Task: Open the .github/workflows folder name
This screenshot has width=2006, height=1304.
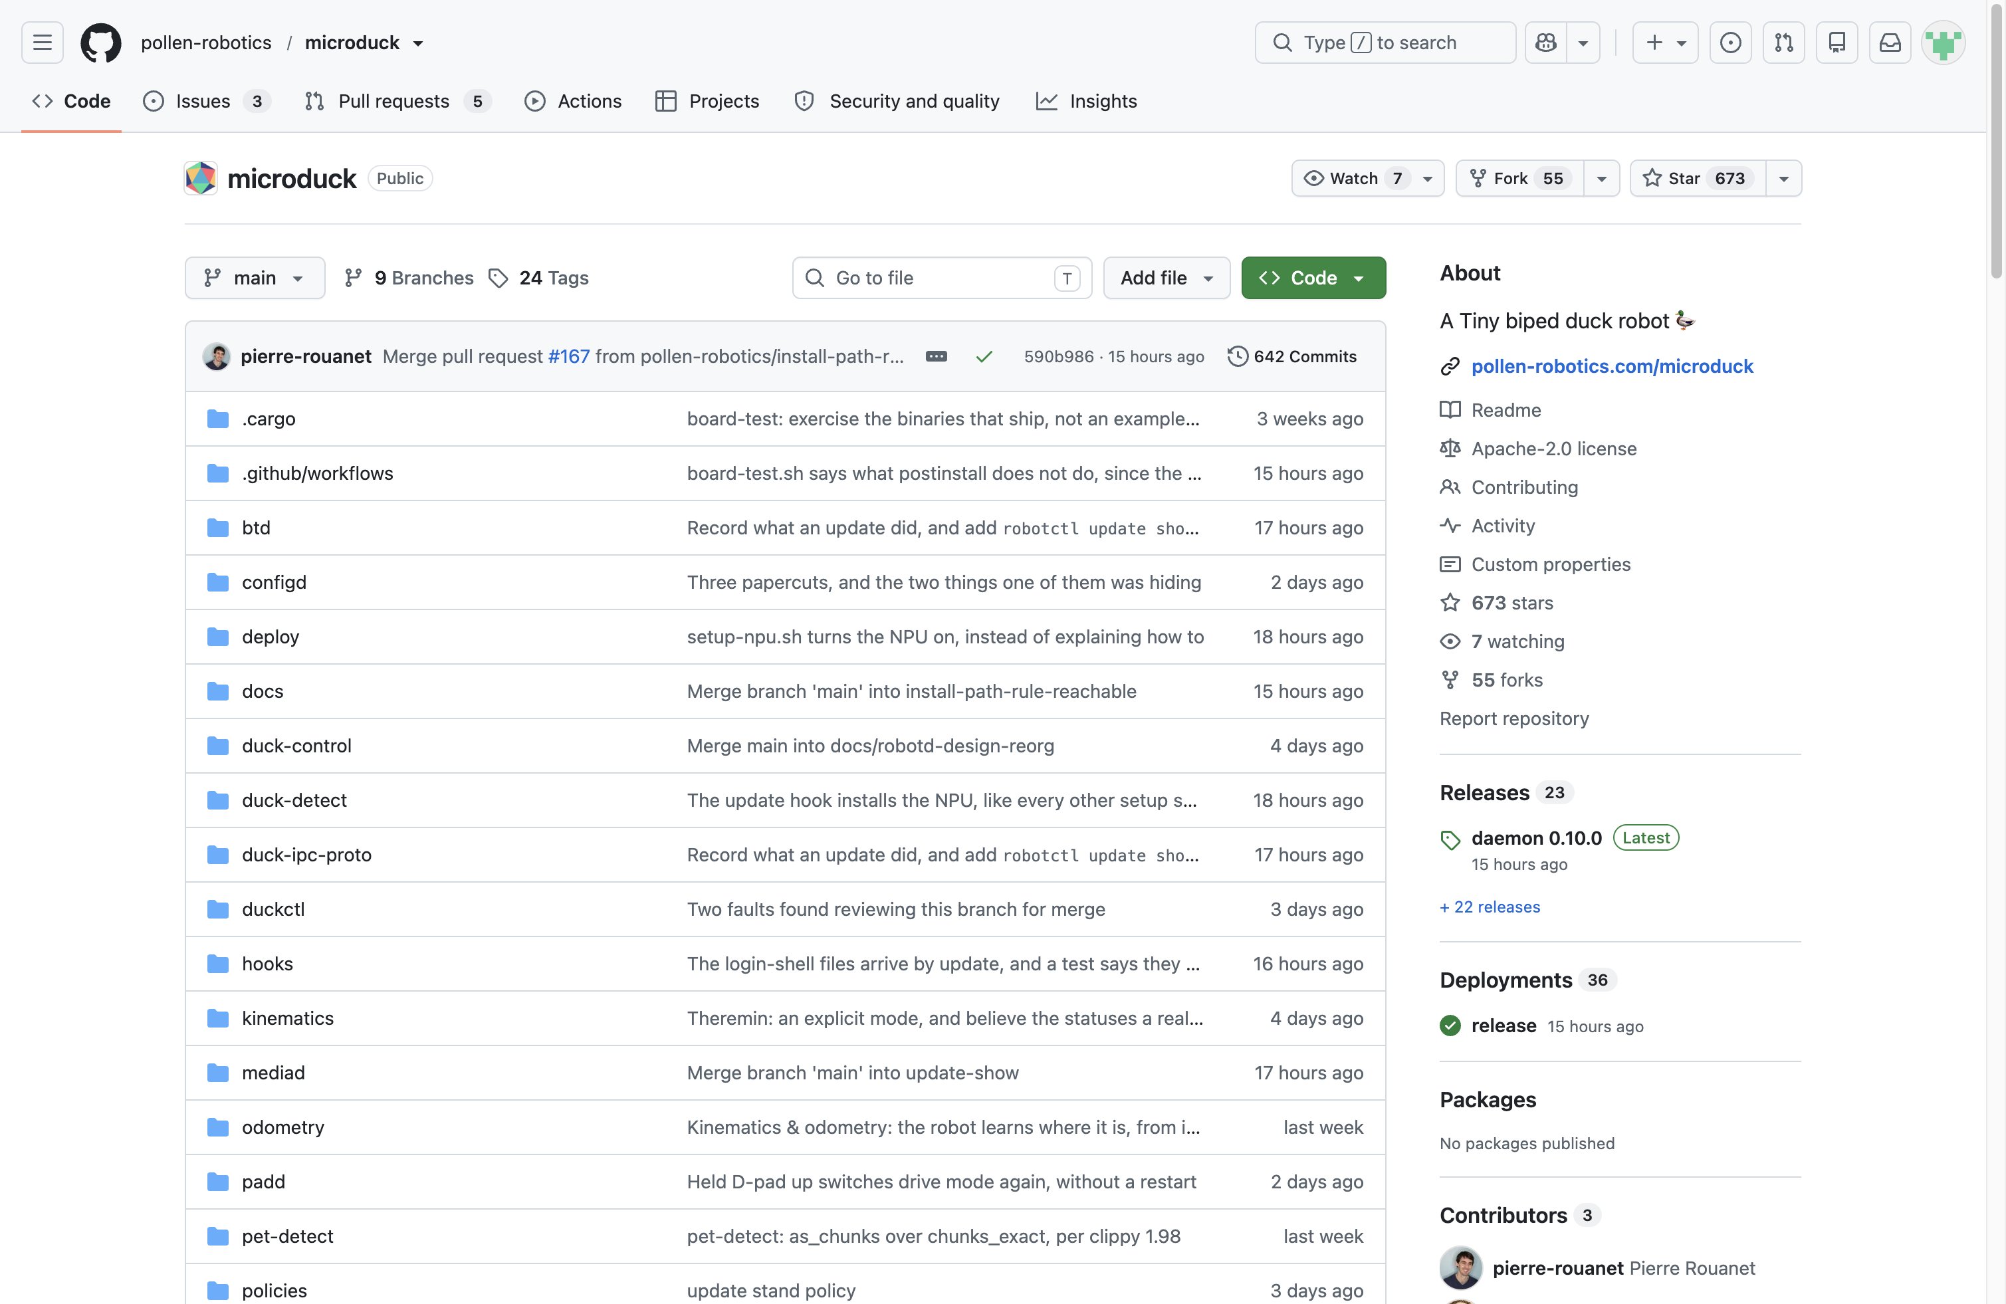Action: (x=318, y=474)
